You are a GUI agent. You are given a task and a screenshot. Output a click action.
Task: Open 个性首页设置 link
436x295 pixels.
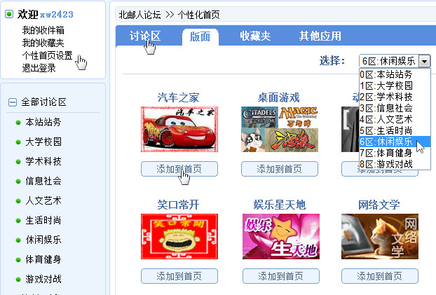47,55
